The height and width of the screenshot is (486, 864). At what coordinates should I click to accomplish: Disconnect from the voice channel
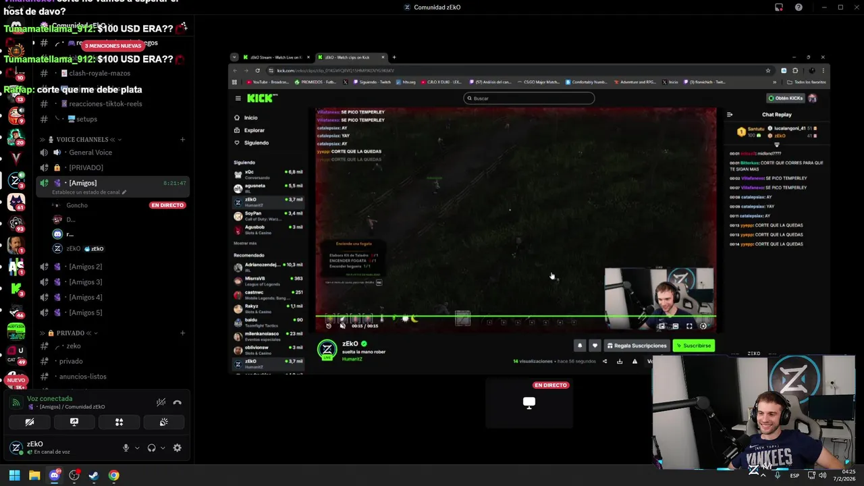tap(178, 402)
